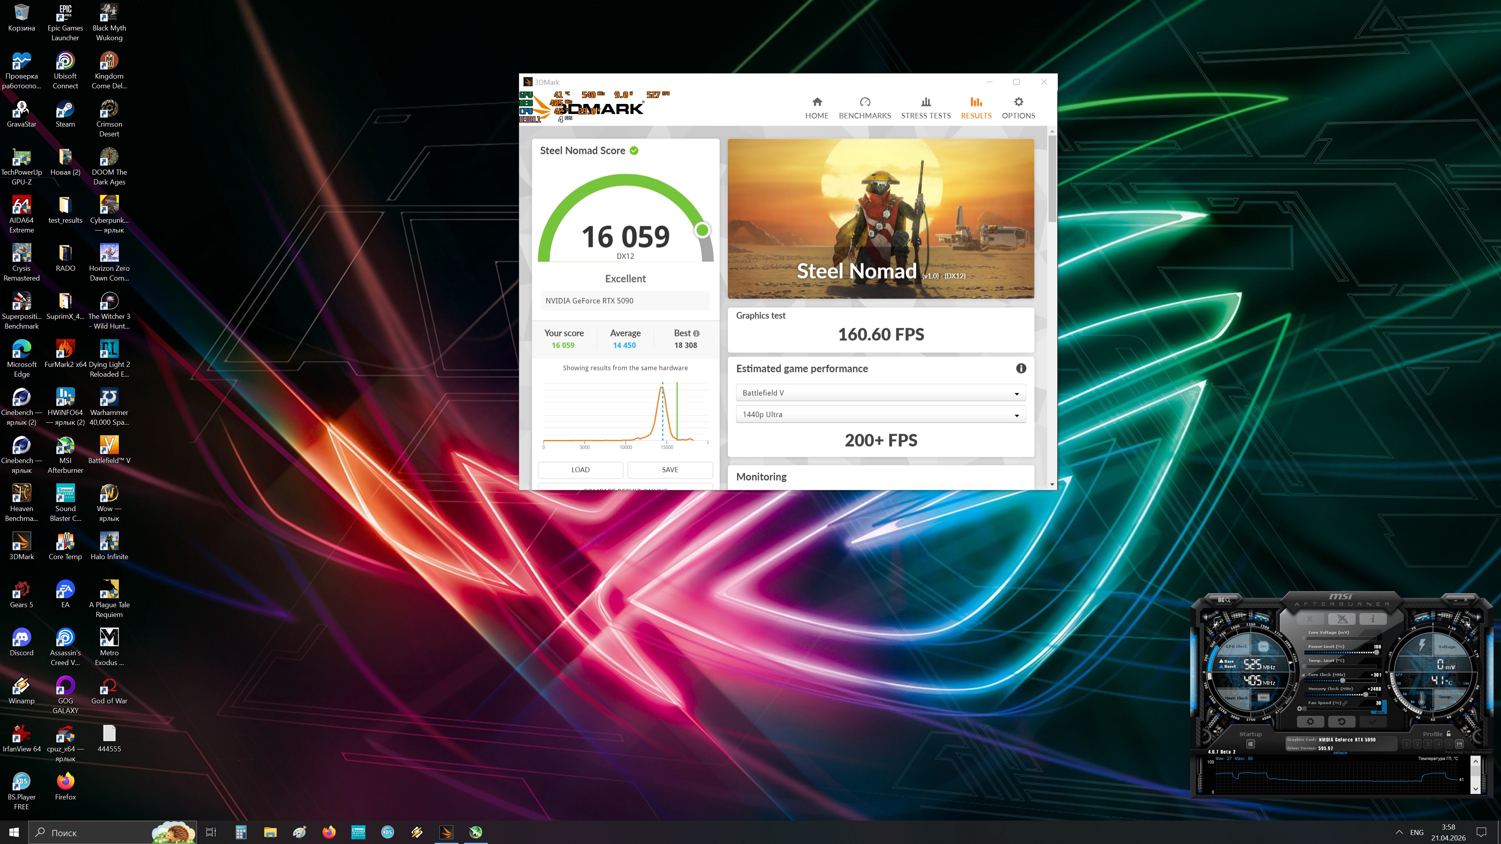The width and height of the screenshot is (1501, 844).
Task: Click info icon next to Best score
Action: 696,333
